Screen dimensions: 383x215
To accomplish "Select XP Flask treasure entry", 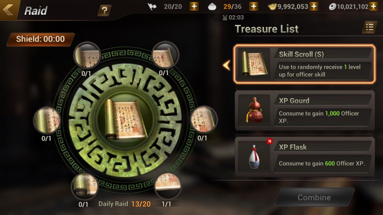I will 304,157.
